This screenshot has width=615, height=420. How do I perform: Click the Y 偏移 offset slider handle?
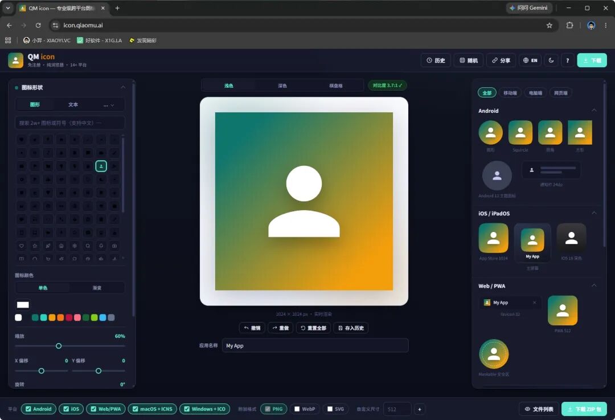[x=99, y=371]
